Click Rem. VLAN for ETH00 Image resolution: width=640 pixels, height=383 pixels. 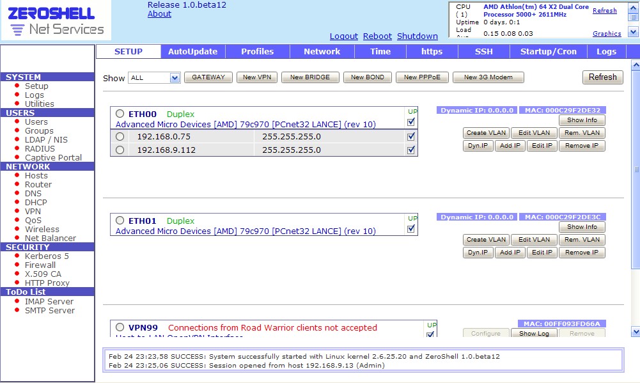[582, 133]
